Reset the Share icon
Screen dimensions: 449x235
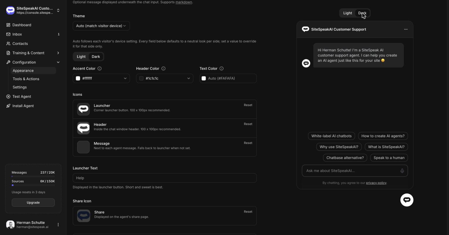(x=248, y=212)
